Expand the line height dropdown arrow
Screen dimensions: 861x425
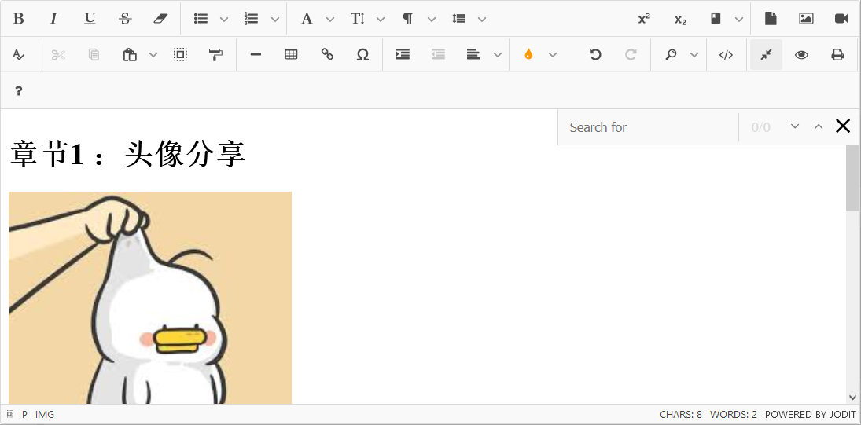click(x=482, y=19)
